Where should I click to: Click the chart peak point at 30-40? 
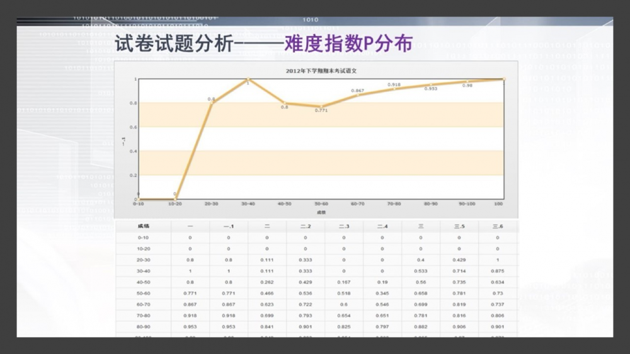click(248, 79)
